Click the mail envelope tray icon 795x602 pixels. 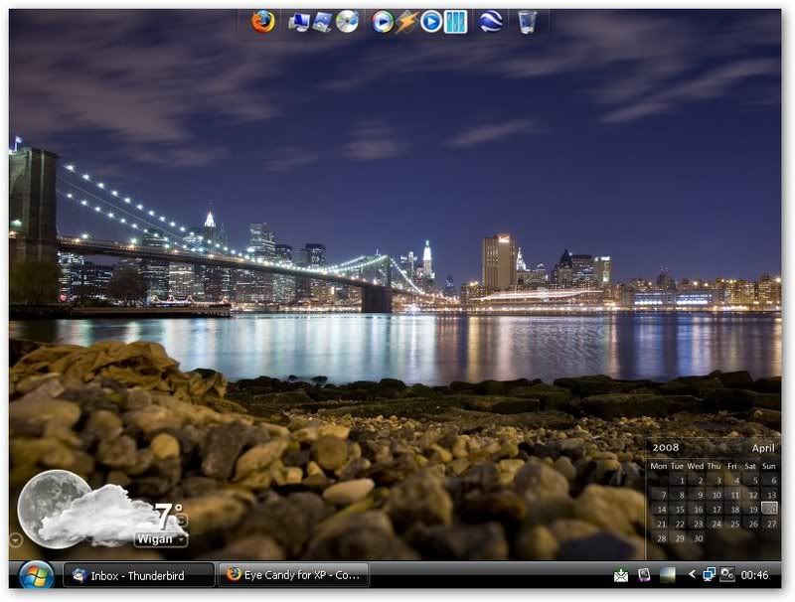(x=621, y=574)
